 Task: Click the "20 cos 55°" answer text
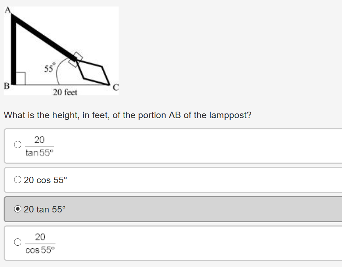(46, 180)
